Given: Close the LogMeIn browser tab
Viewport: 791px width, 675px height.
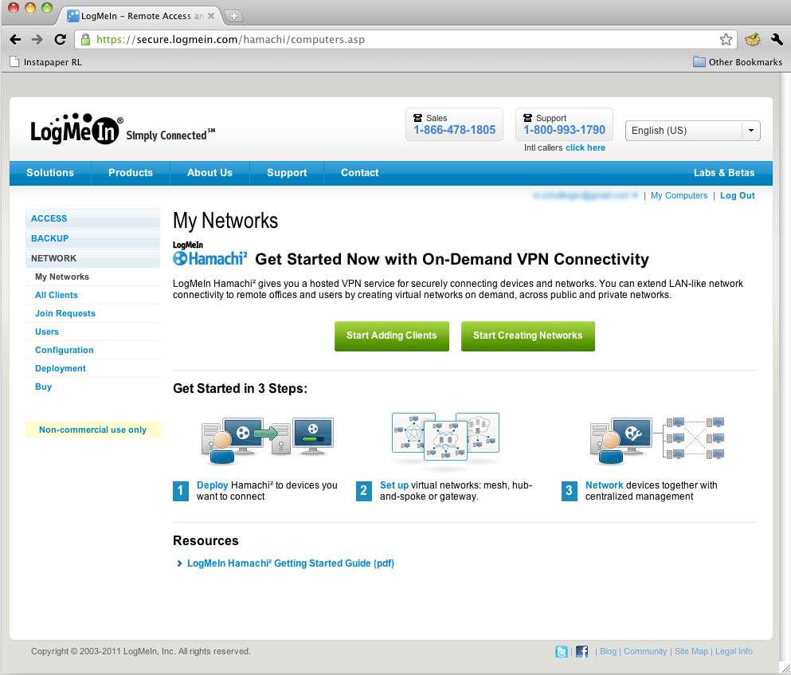Looking at the screenshot, I should click(211, 16).
